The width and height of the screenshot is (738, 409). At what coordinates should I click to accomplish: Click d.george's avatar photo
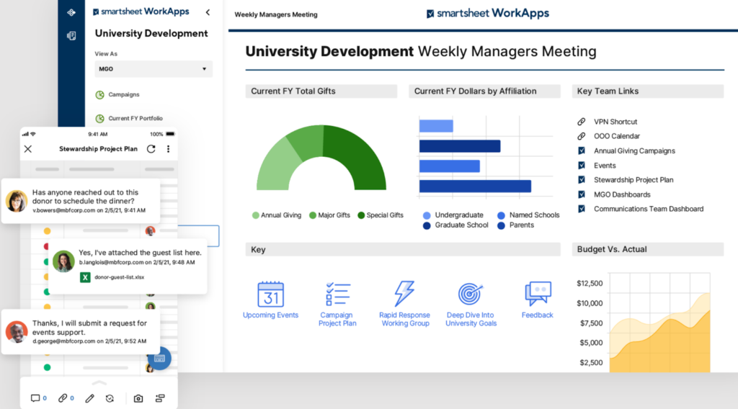tap(17, 332)
